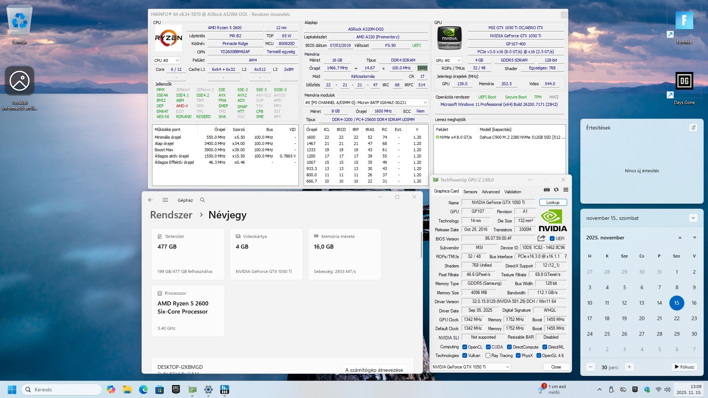Toggle the UEFI checkbox in GPU-Z
The image size is (708, 398).
(x=552, y=238)
